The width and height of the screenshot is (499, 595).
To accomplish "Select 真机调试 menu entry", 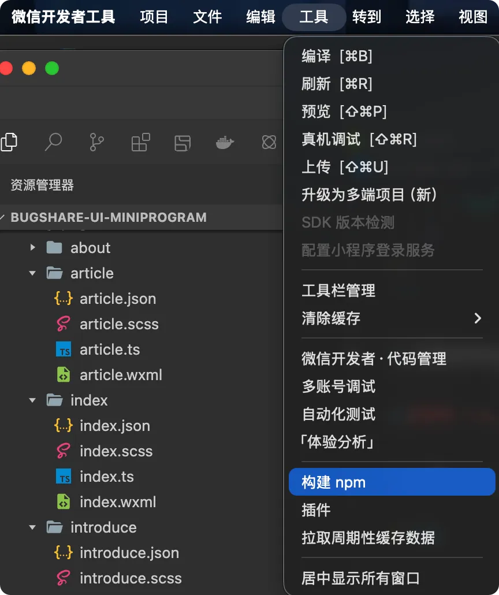I will click(x=359, y=139).
